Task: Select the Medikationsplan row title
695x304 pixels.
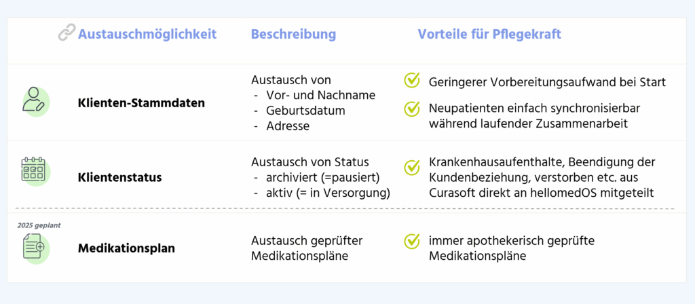Action: pyautogui.click(x=126, y=248)
